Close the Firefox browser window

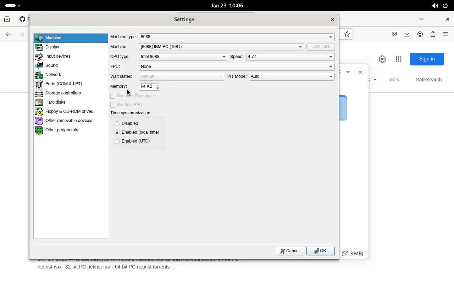[447, 19]
